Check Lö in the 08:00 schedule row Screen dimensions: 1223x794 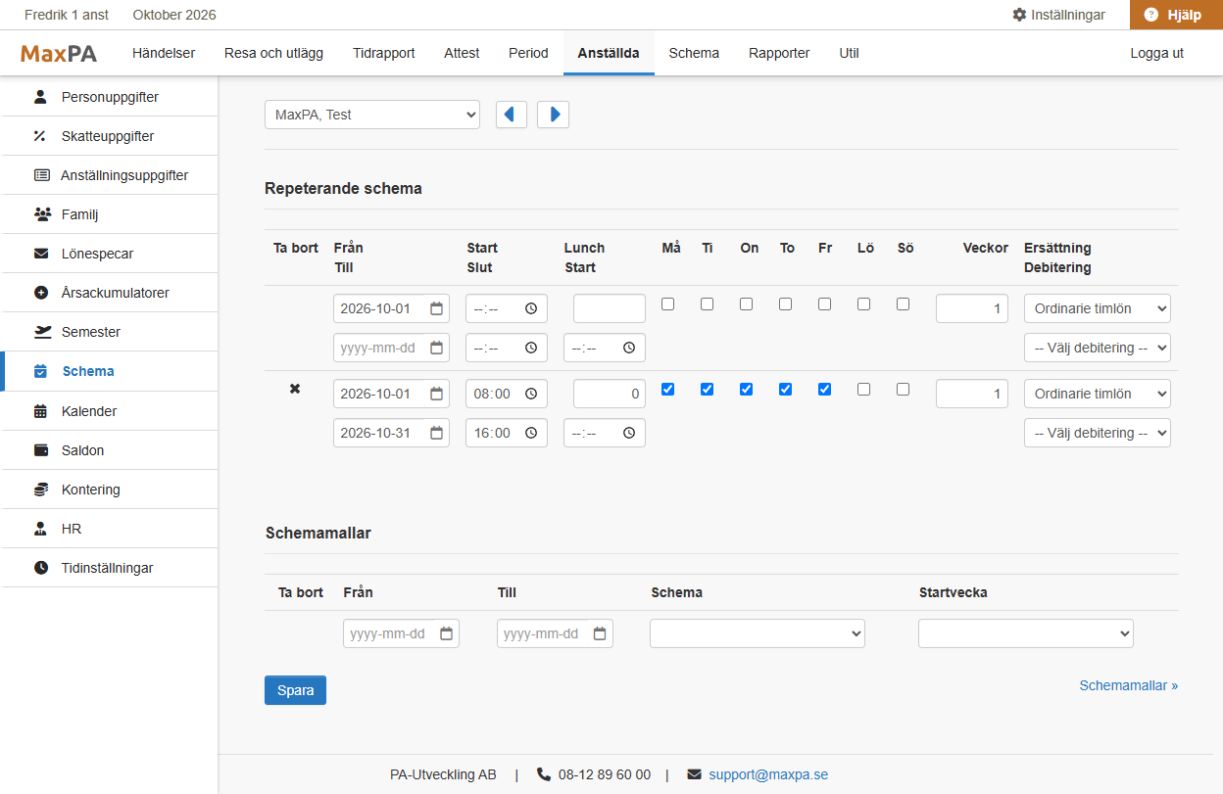[864, 390]
